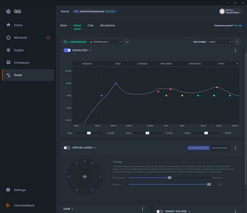This screenshot has height=213, width=247.
Task: Switch to Speaker Mode
Action: pyautogui.click(x=220, y=148)
